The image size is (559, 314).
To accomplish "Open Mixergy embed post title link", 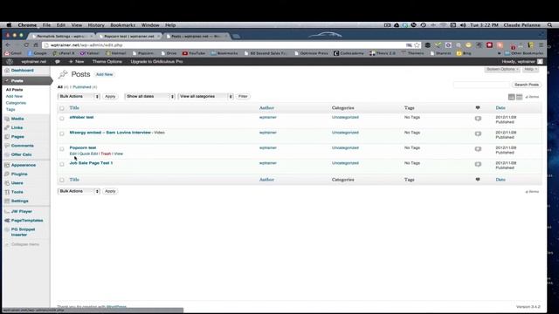I will click(x=110, y=133).
